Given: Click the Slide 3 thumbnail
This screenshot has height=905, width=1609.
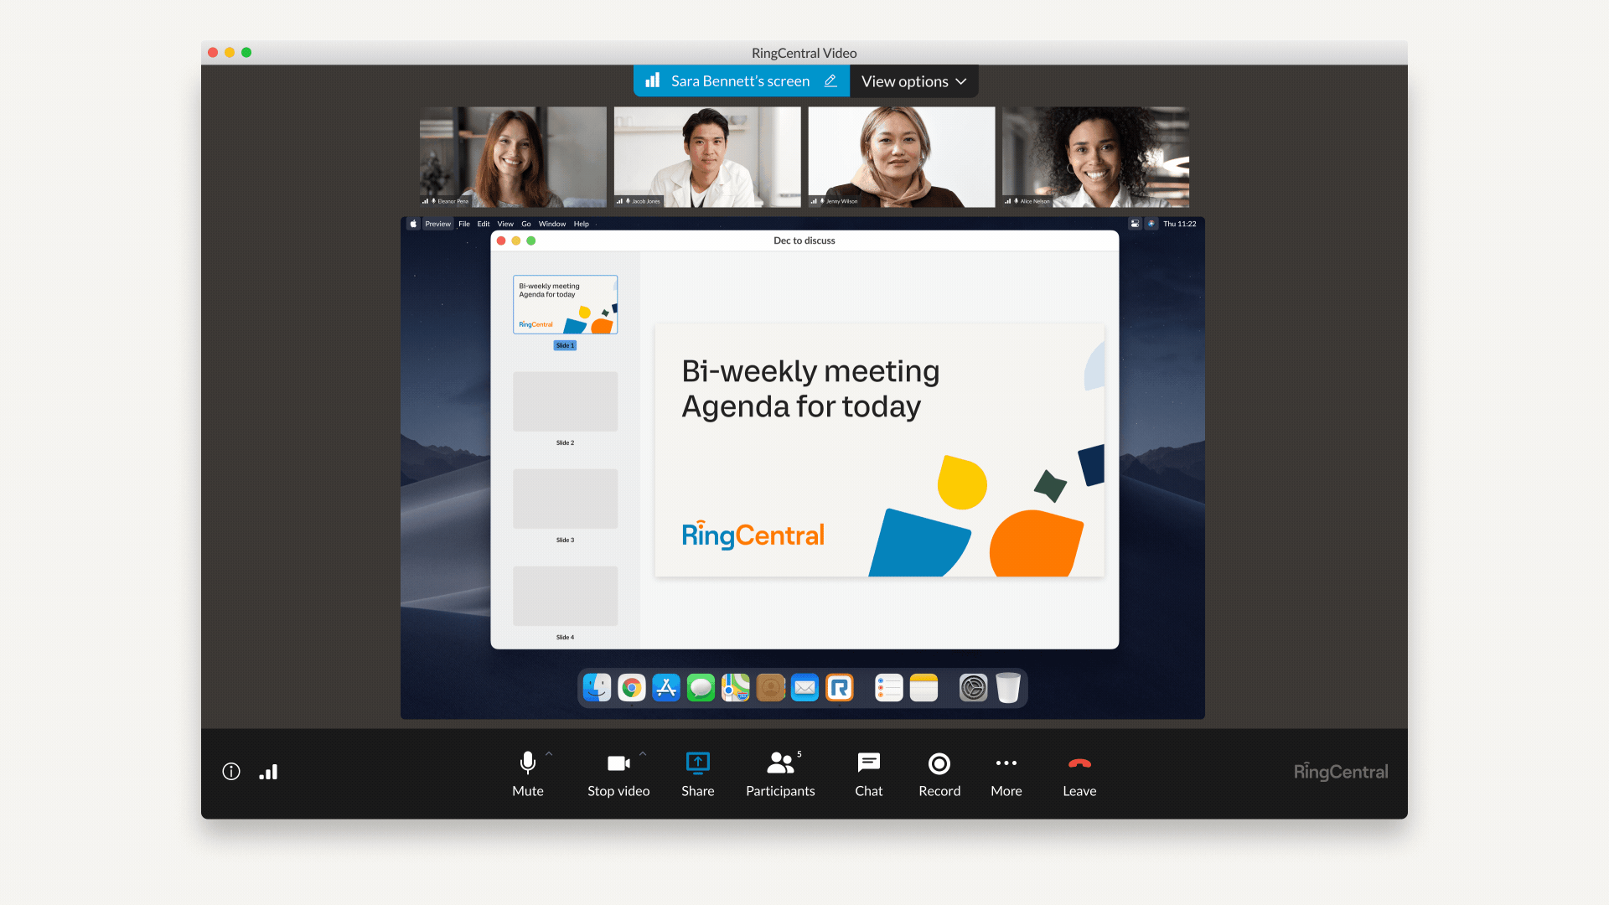Looking at the screenshot, I should point(565,499).
